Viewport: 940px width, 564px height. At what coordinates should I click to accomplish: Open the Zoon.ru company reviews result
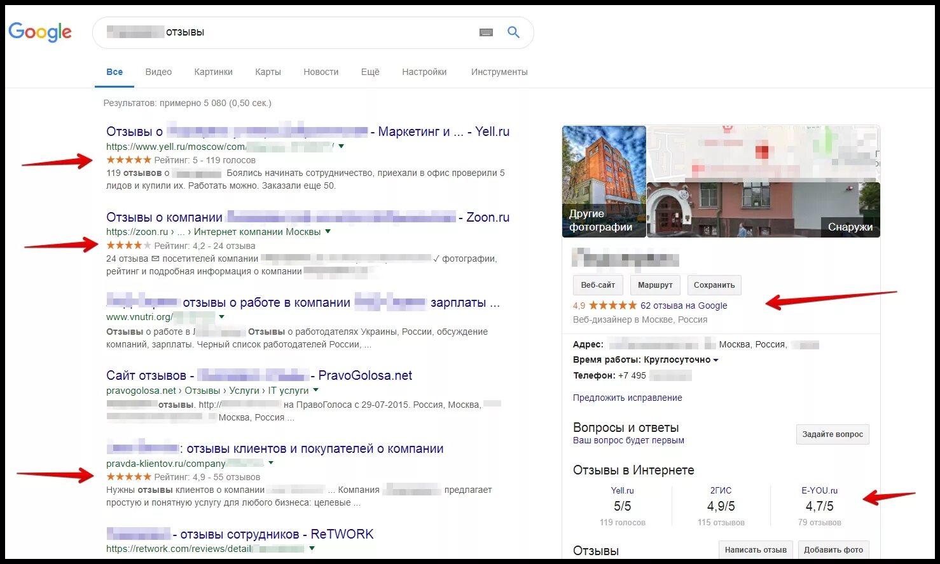[308, 217]
